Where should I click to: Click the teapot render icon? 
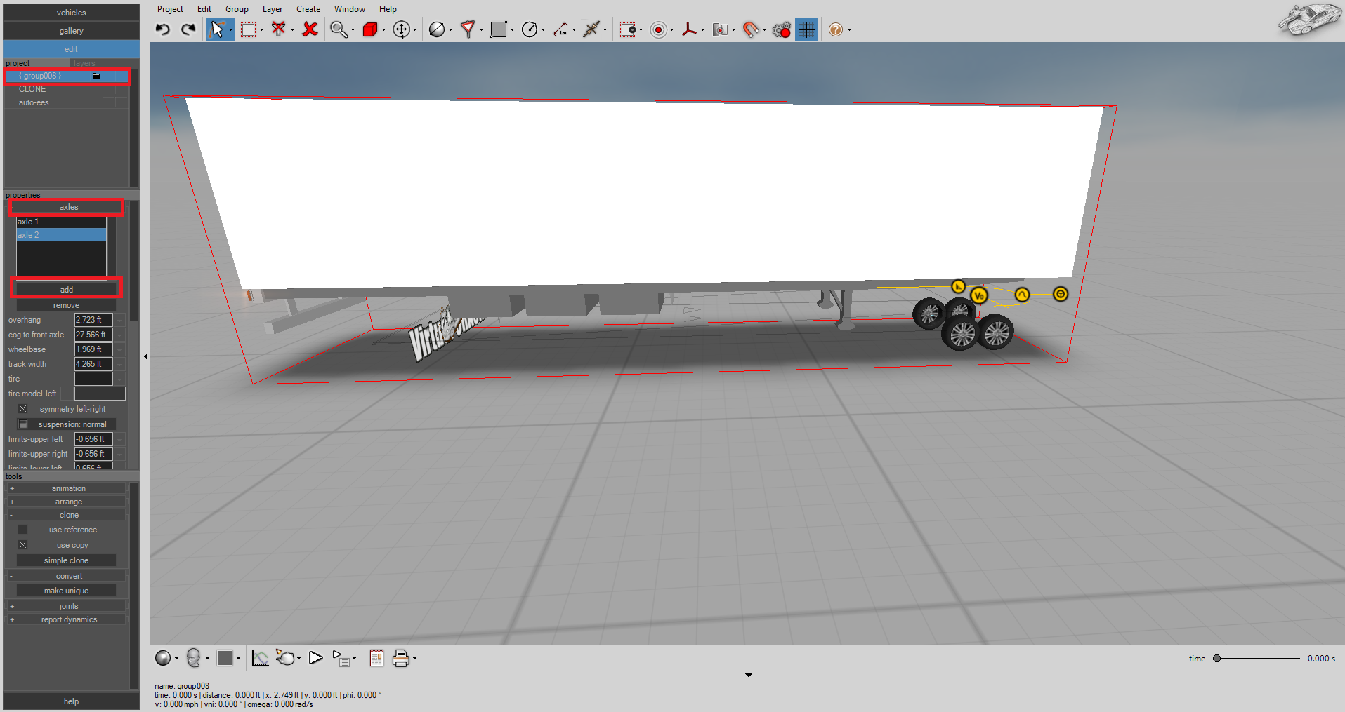click(x=285, y=658)
